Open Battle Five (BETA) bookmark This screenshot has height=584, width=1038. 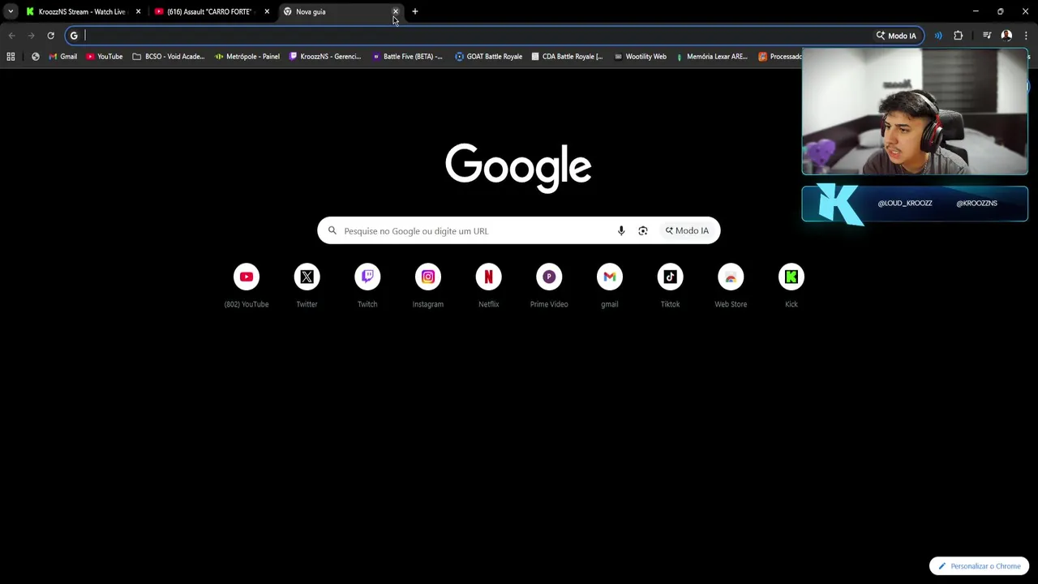(x=407, y=57)
